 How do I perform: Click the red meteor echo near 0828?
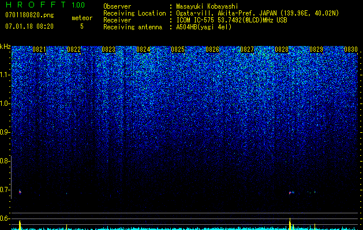[290, 193]
